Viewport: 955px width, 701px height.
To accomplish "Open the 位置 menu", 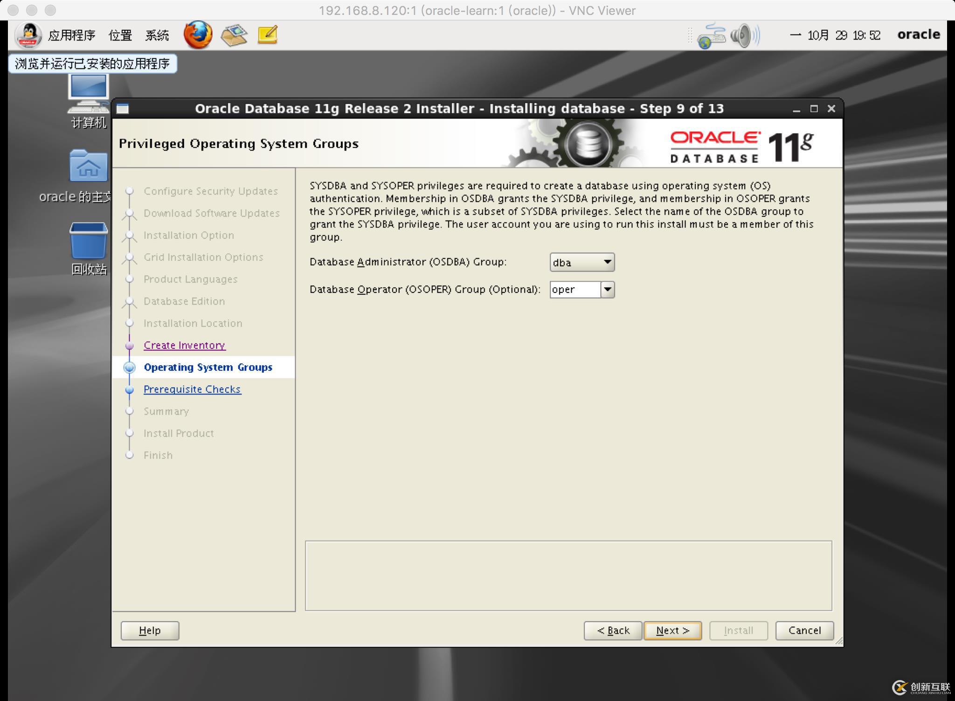I will click(x=120, y=35).
